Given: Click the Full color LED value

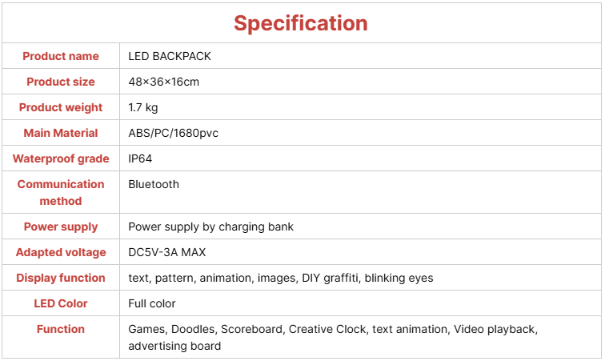Looking at the screenshot, I should (151, 303).
